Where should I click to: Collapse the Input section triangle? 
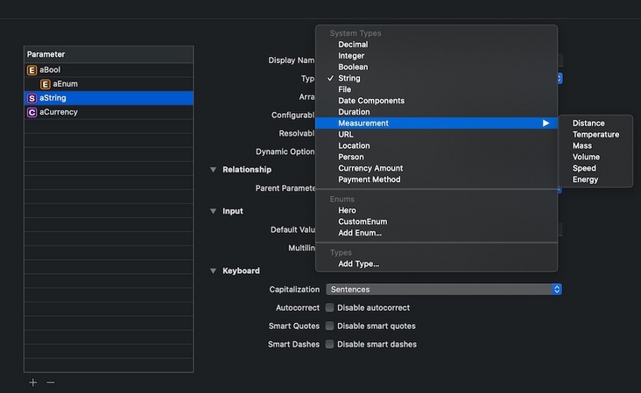click(x=213, y=211)
